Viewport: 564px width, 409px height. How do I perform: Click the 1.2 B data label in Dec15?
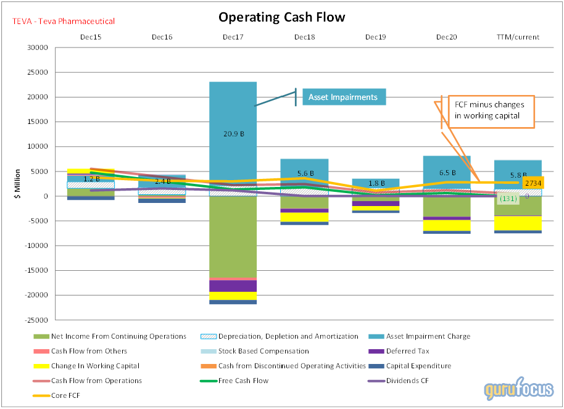tap(92, 179)
